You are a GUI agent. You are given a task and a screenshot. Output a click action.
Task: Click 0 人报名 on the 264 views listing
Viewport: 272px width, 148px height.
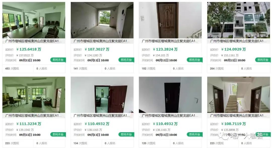247,68
